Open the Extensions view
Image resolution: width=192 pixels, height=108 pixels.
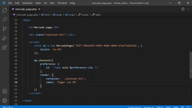[x=4, y=47]
